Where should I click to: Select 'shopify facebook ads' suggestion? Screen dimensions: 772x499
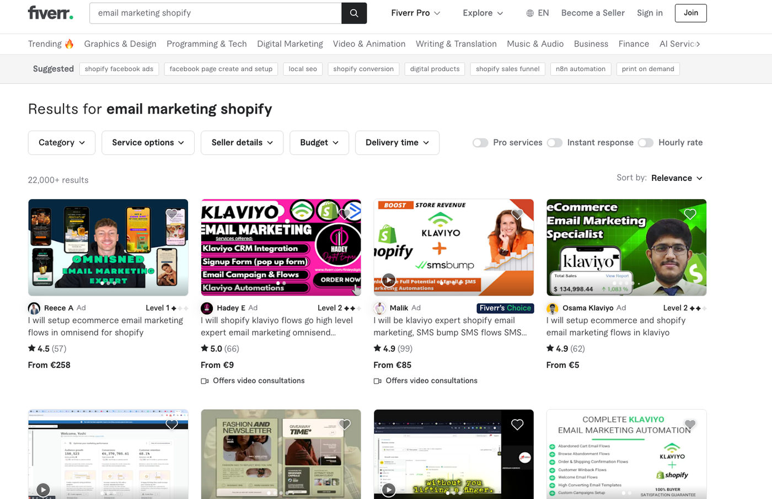pyautogui.click(x=119, y=69)
